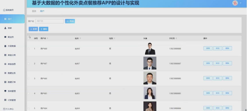Viewport: 247px width, 111px height.
Task: Click the blue 查询 search button
Action: coord(70,21)
